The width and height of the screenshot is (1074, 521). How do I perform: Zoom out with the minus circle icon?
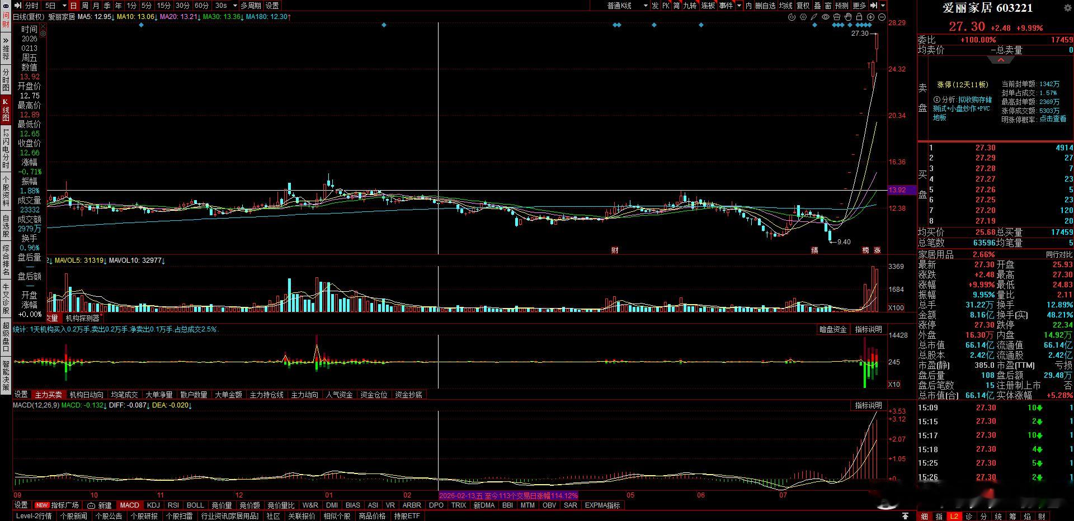pyautogui.click(x=882, y=17)
